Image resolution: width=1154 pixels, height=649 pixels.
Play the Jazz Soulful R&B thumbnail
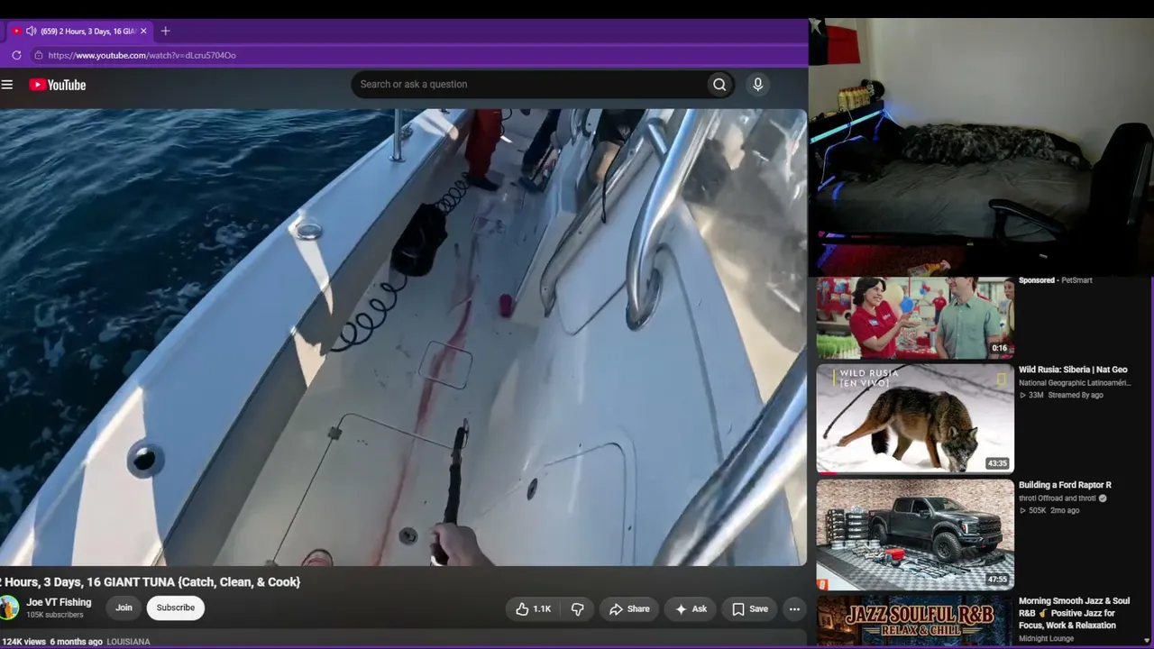915,621
